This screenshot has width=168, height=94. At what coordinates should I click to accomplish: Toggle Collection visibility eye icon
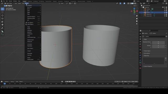165,7
